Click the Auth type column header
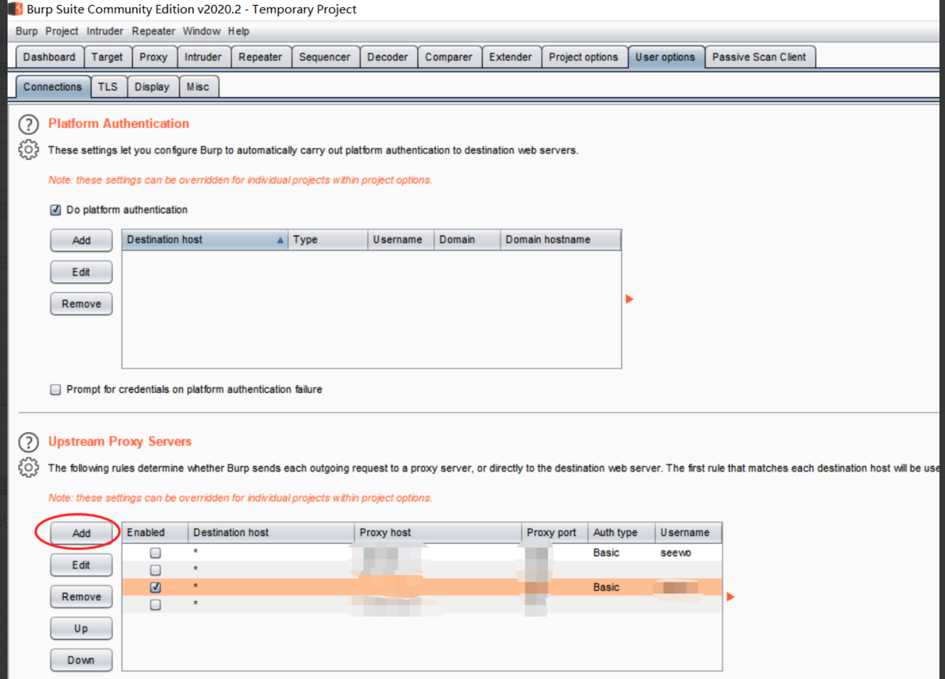 tap(621, 533)
